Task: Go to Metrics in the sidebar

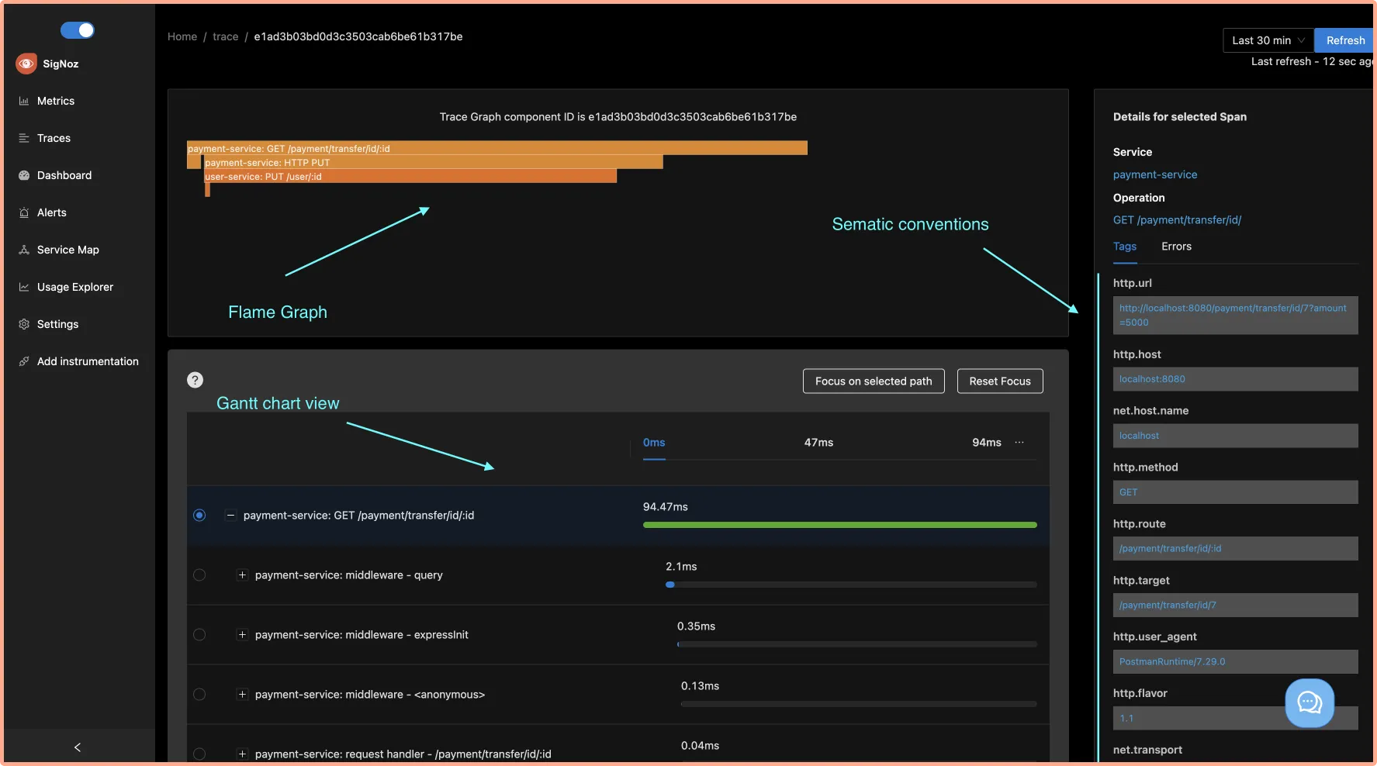Action: (x=56, y=101)
